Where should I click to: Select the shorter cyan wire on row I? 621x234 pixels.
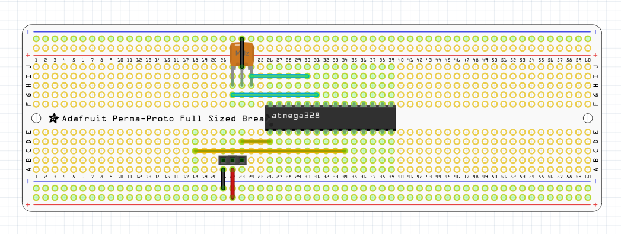[x=279, y=76]
